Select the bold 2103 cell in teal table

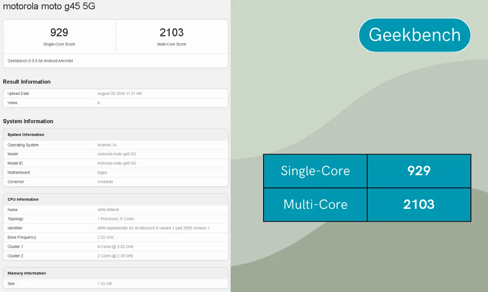pyautogui.click(x=419, y=204)
